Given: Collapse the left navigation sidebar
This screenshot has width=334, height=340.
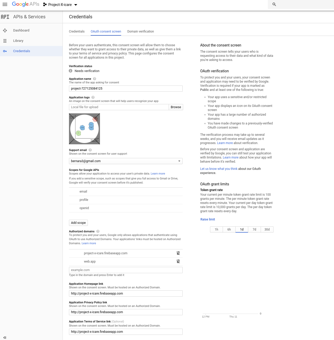Looking at the screenshot, I should click(5, 337).
